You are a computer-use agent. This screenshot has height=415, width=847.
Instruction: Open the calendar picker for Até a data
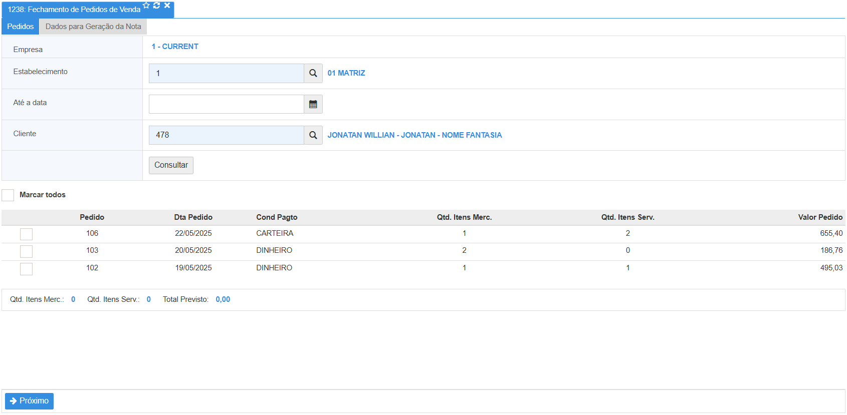click(313, 104)
